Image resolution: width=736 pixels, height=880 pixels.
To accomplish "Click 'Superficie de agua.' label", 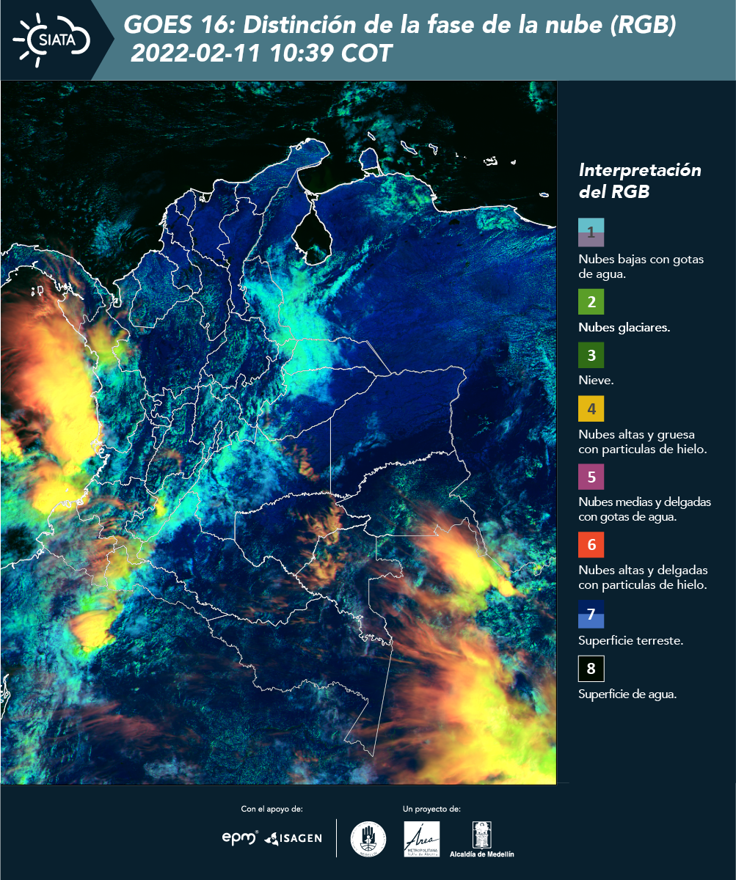I will click(627, 694).
